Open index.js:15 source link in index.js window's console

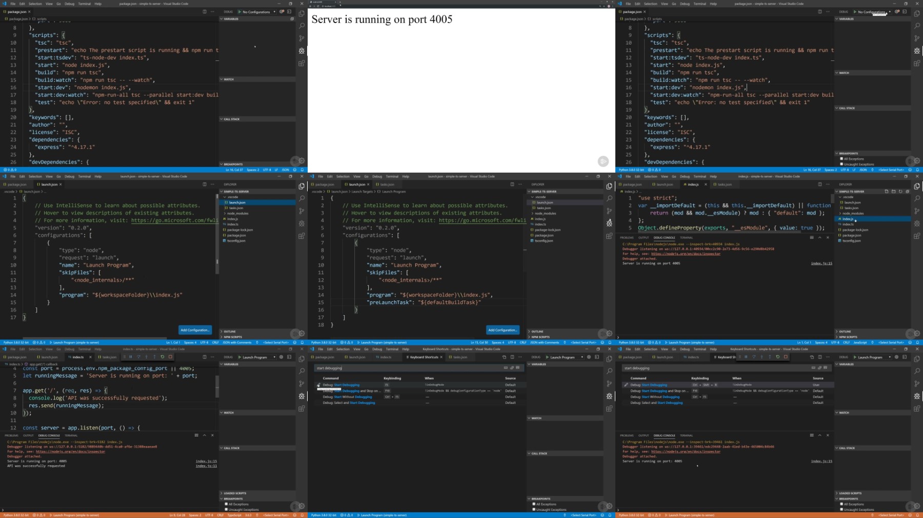click(x=821, y=263)
